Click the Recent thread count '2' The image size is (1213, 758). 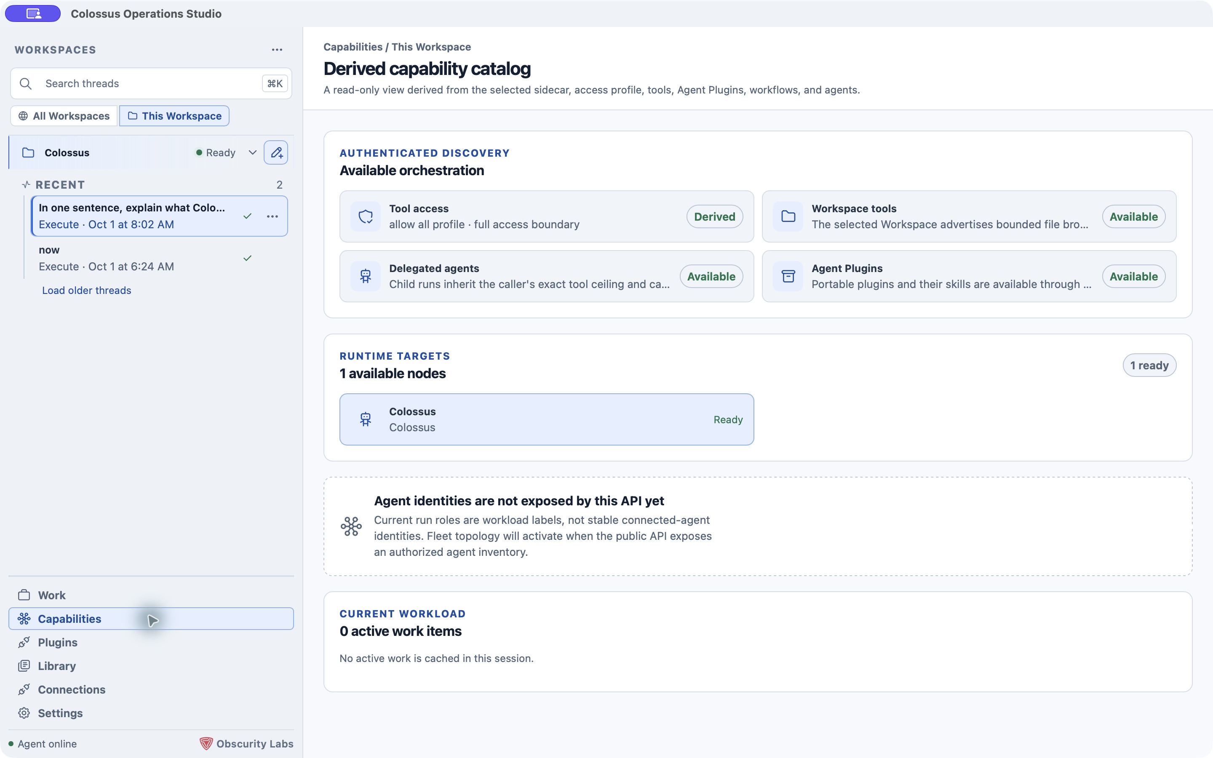279,184
